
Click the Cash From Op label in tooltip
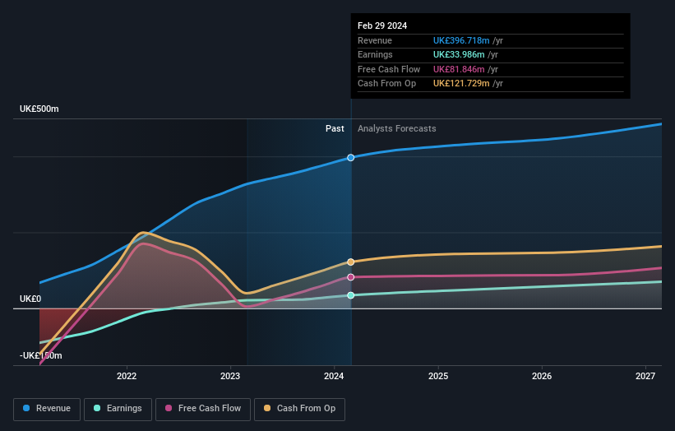pos(386,84)
